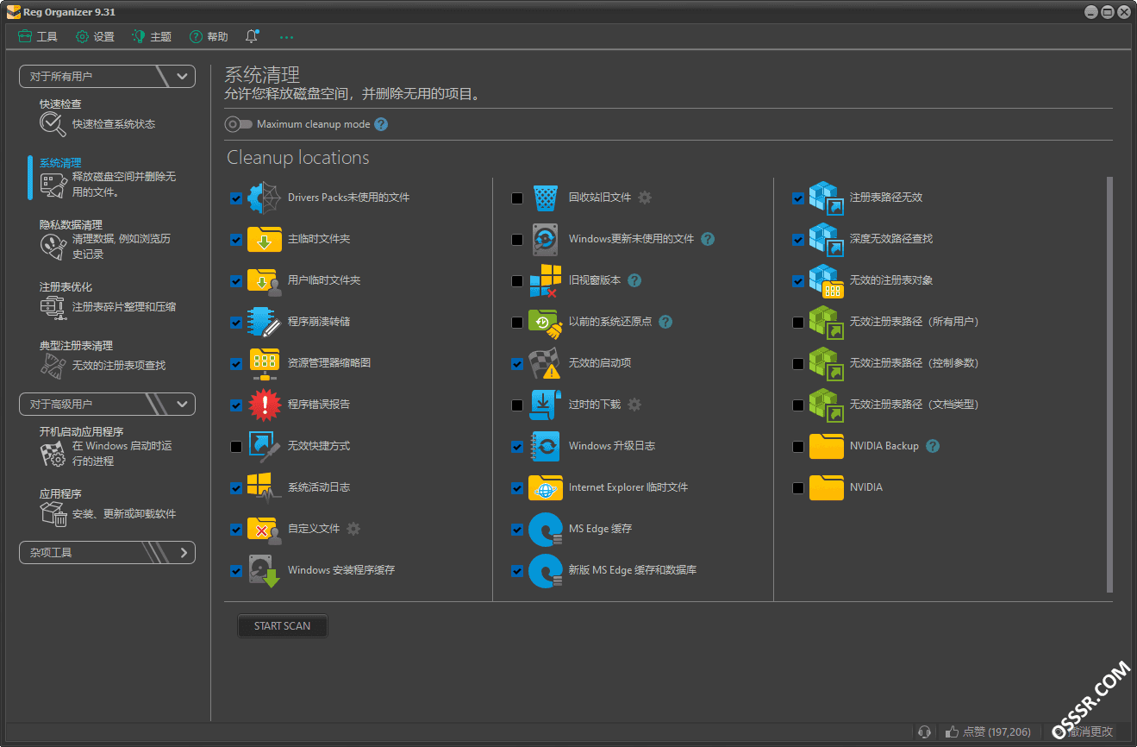This screenshot has width=1137, height=747.
Task: Collapse the 对于所有用户 section dropdown
Action: pyautogui.click(x=107, y=76)
